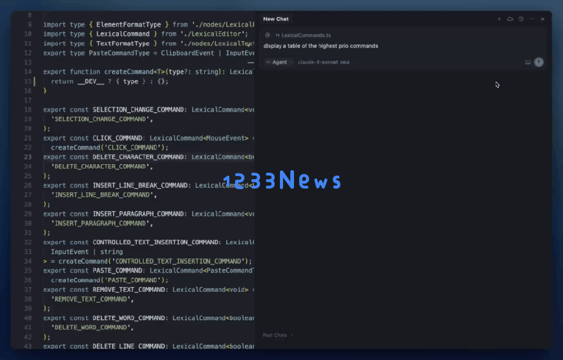
Task: Click line number 14 in the gutter
Action: [x=28, y=72]
